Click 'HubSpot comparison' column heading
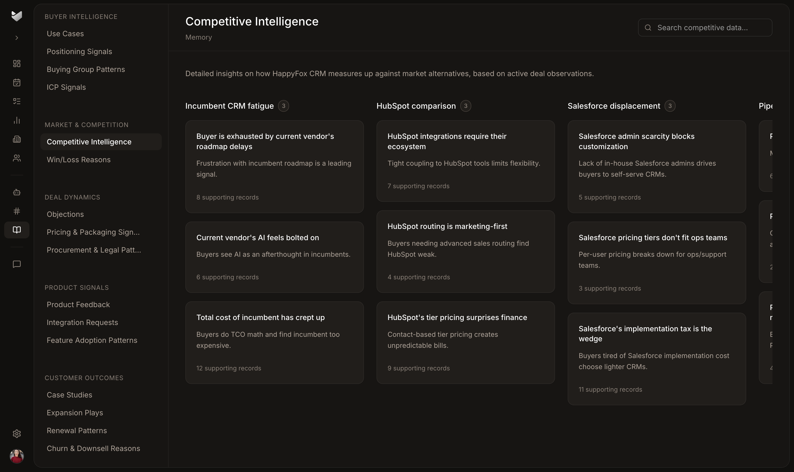Image resolution: width=794 pixels, height=472 pixels. (416, 106)
